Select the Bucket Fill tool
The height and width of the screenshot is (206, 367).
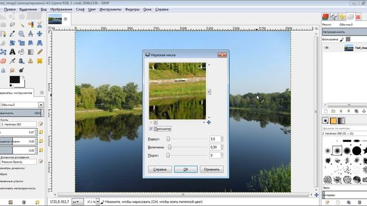tap(22, 52)
